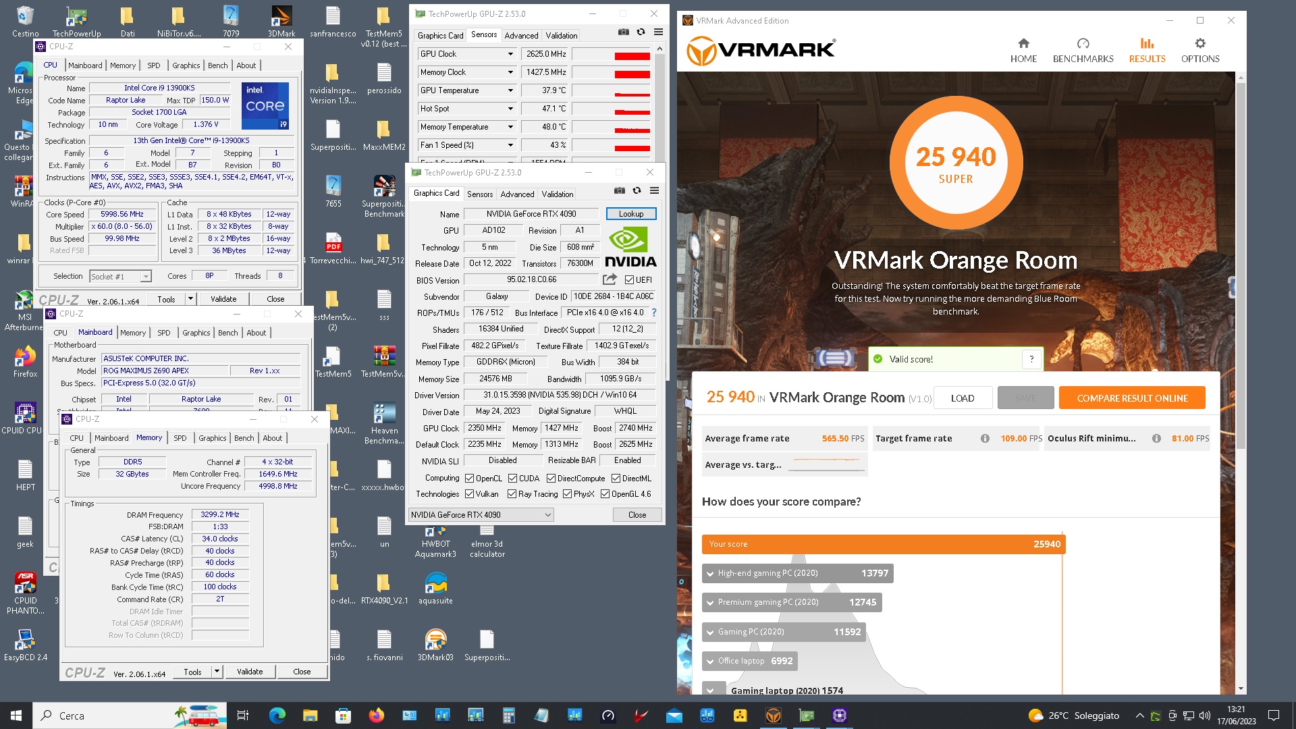Open Fan 1 Speed (%) sensor dropdown

click(x=510, y=145)
